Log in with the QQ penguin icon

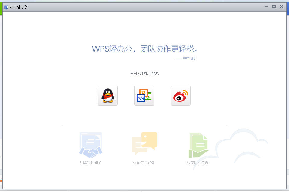[108, 96]
